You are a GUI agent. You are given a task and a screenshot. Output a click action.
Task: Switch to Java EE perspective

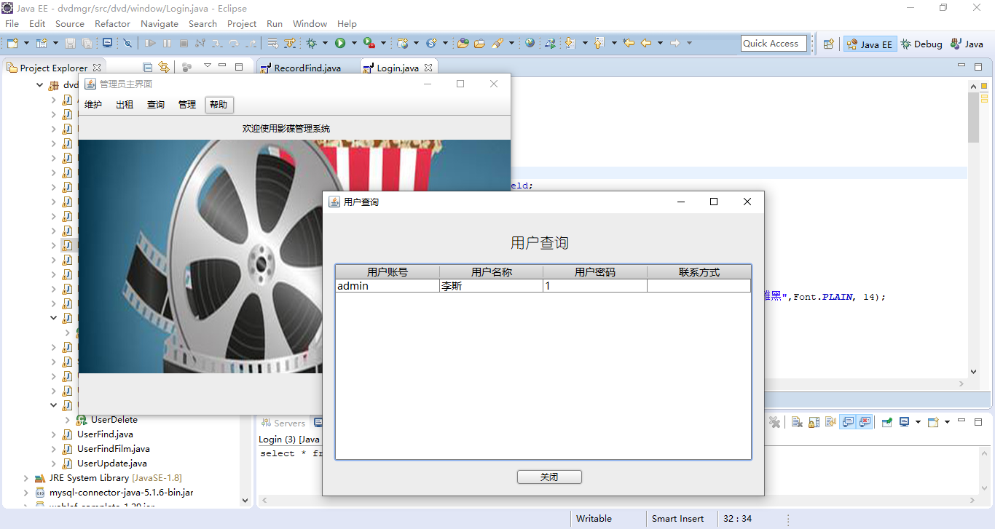[x=869, y=44]
